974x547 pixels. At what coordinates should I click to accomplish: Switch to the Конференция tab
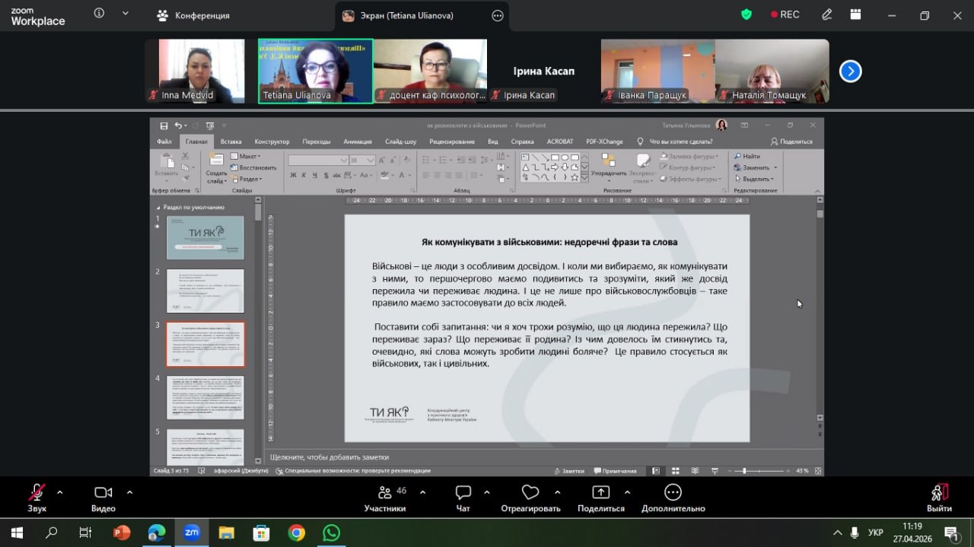pyautogui.click(x=193, y=15)
